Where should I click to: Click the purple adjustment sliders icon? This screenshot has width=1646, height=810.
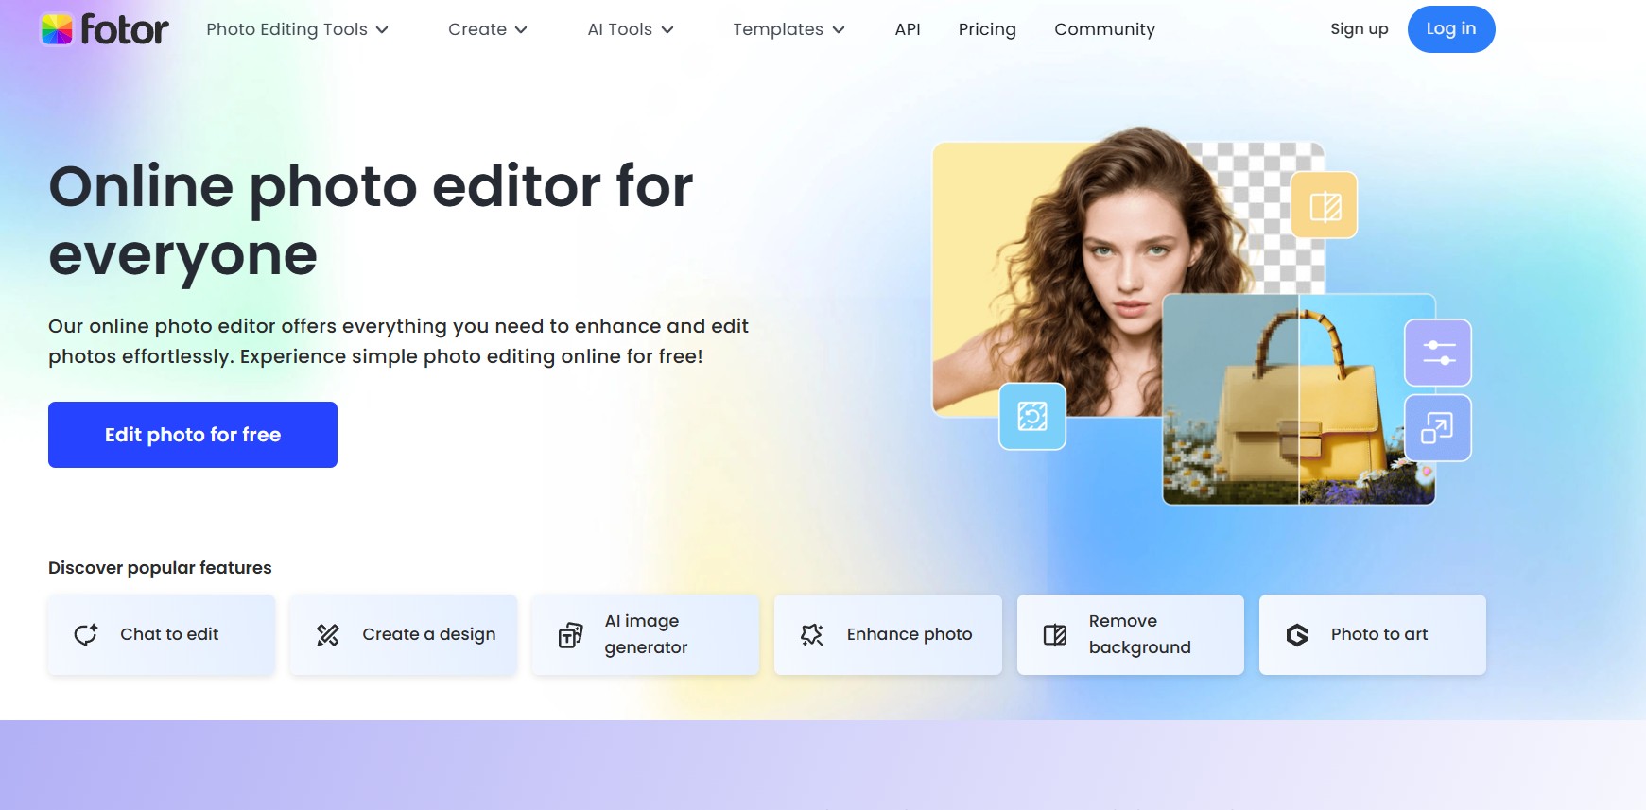coord(1438,353)
